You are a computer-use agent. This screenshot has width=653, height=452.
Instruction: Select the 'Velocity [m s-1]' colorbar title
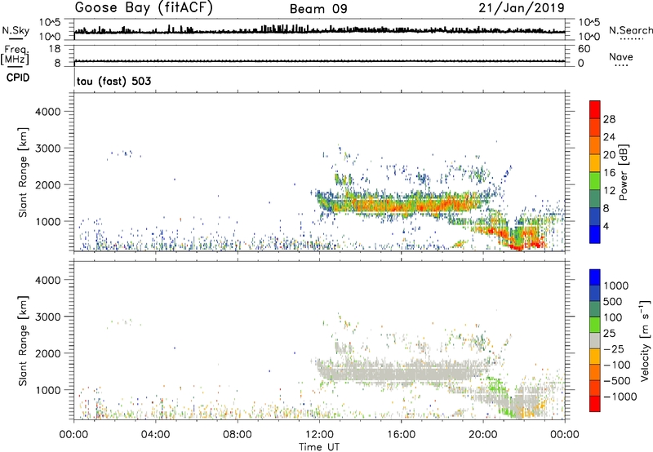(645, 340)
